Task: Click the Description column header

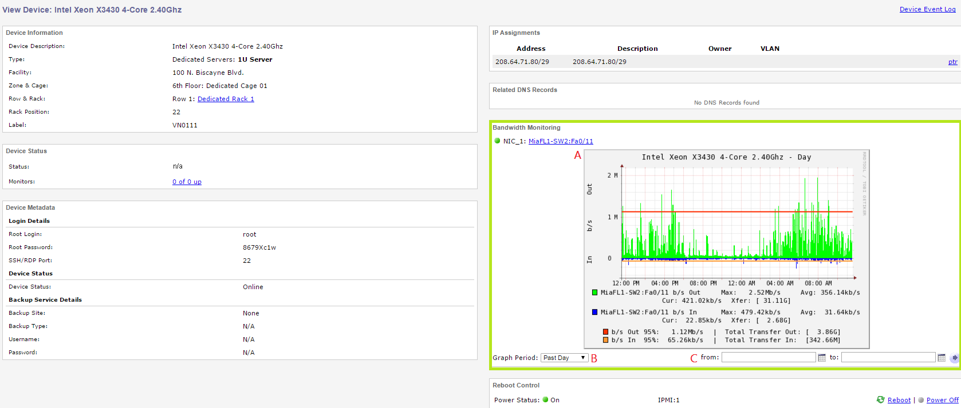Action: [637, 49]
